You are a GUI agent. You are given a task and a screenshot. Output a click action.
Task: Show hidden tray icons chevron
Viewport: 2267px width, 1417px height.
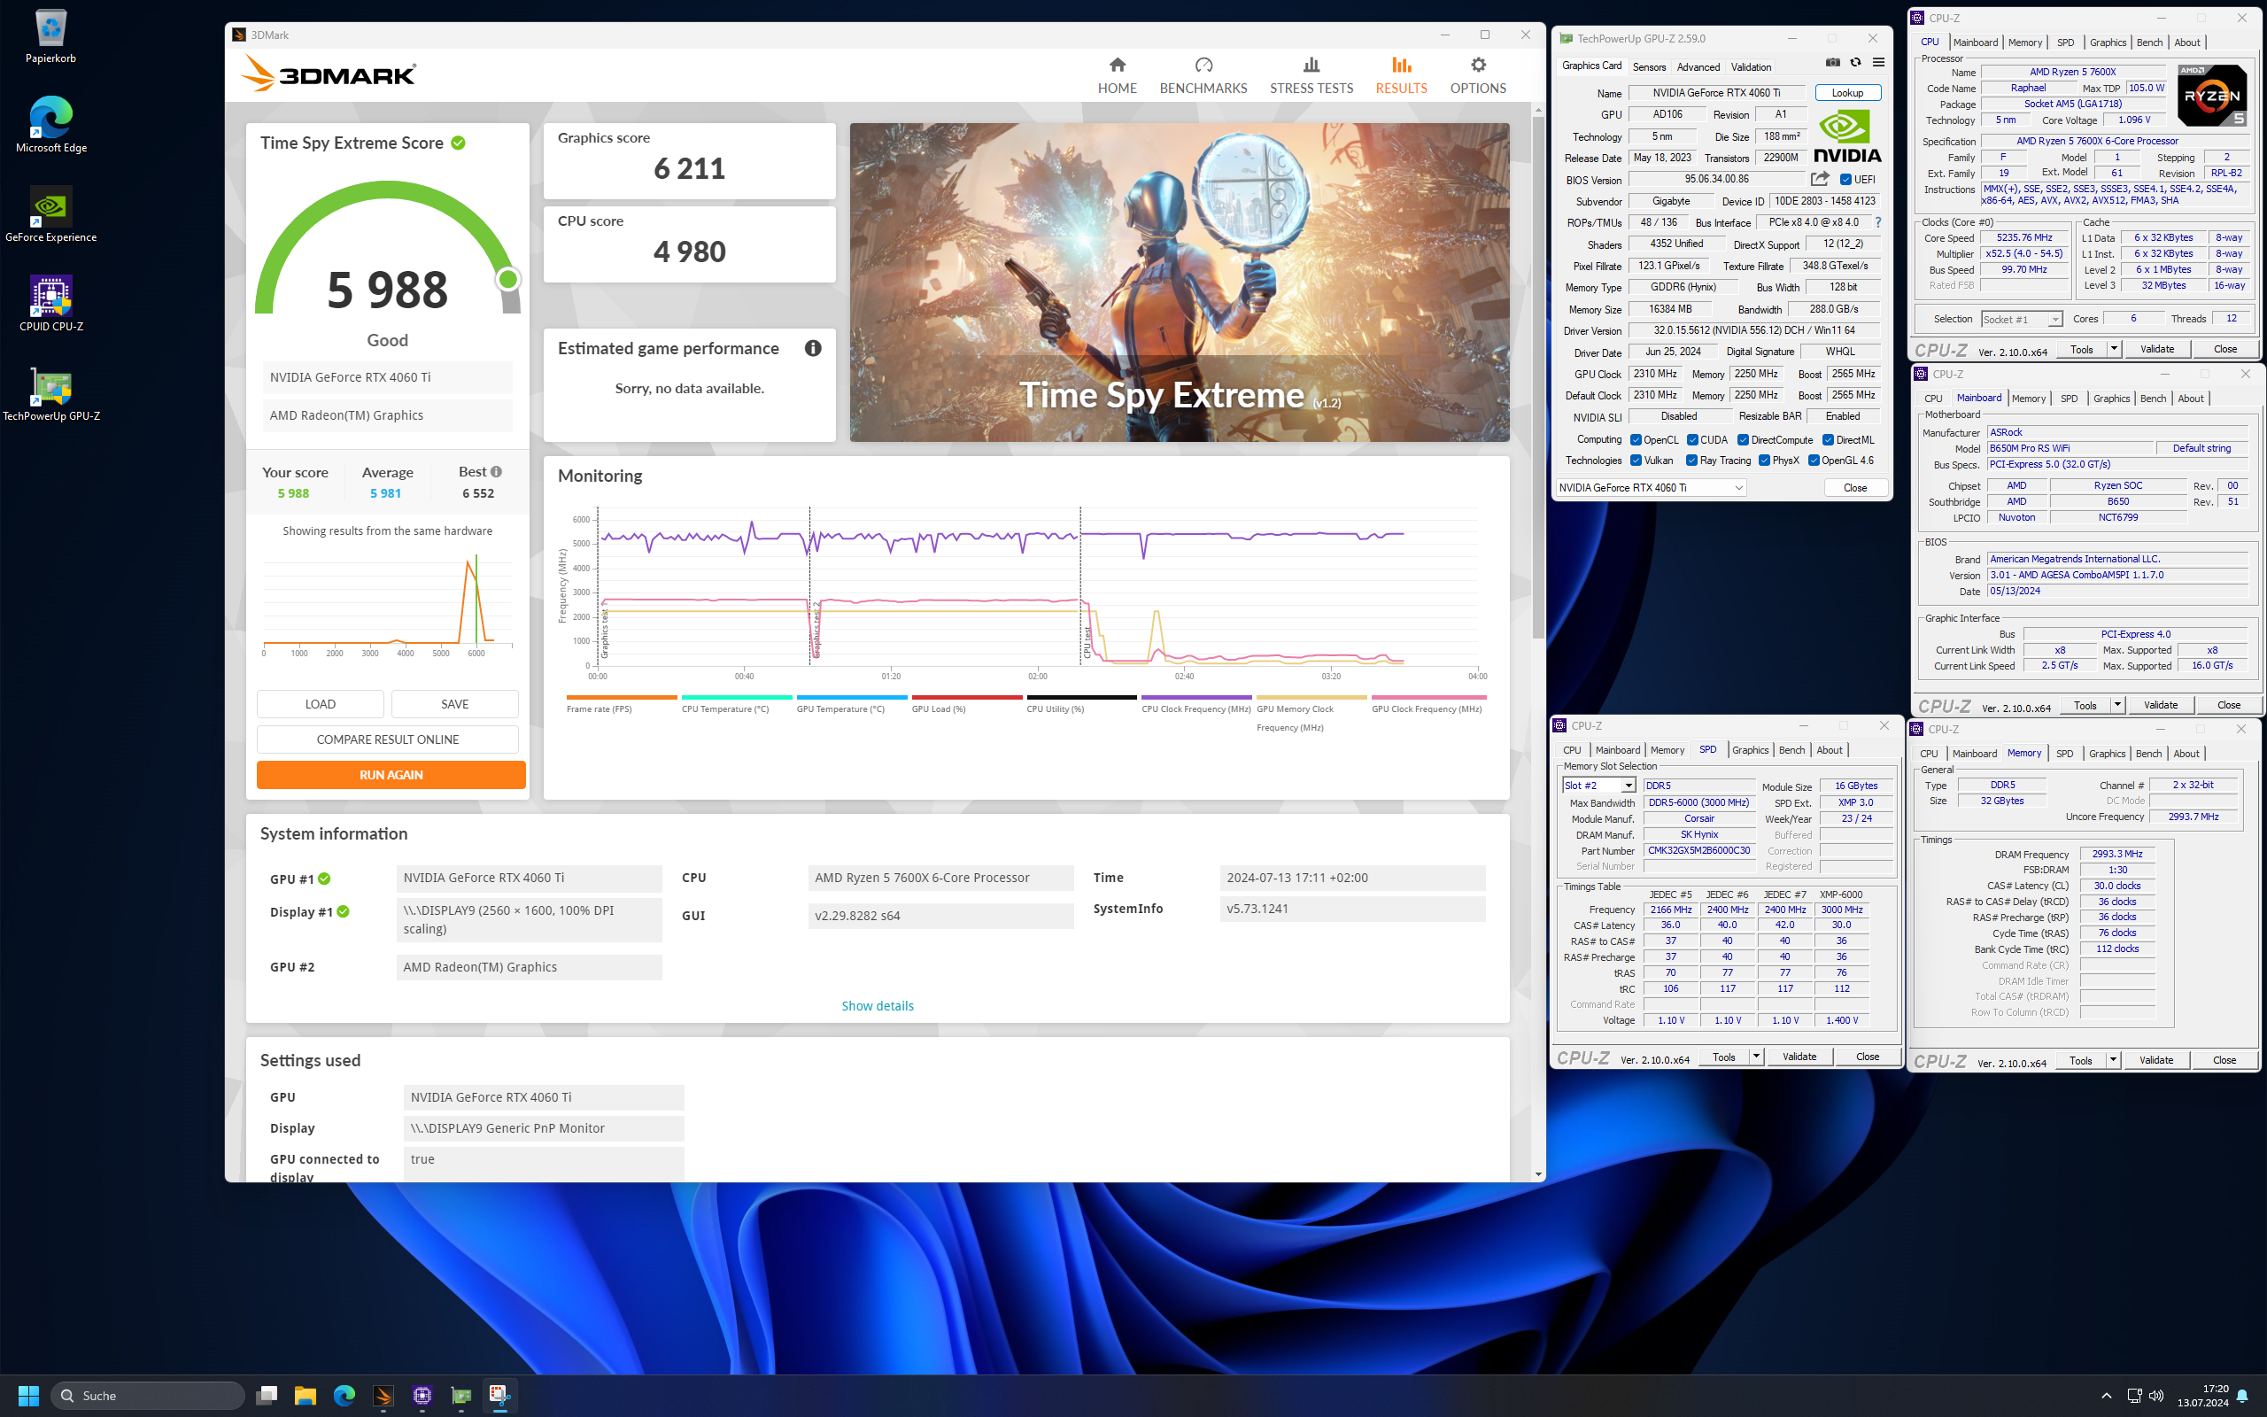(x=2106, y=1396)
